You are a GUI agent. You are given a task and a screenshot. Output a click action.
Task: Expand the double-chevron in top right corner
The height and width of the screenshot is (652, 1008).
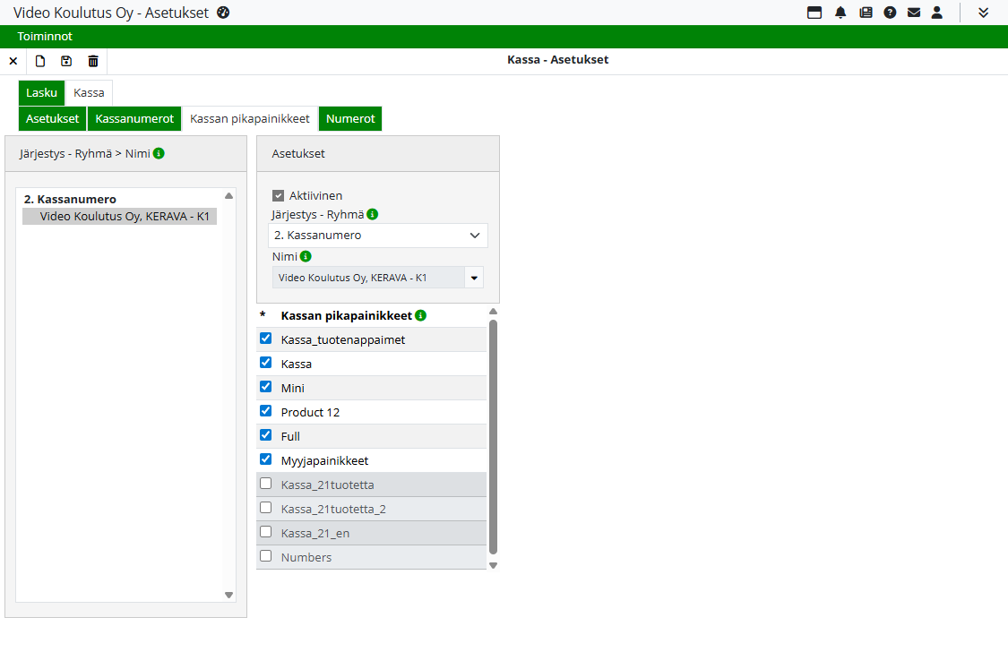click(983, 13)
